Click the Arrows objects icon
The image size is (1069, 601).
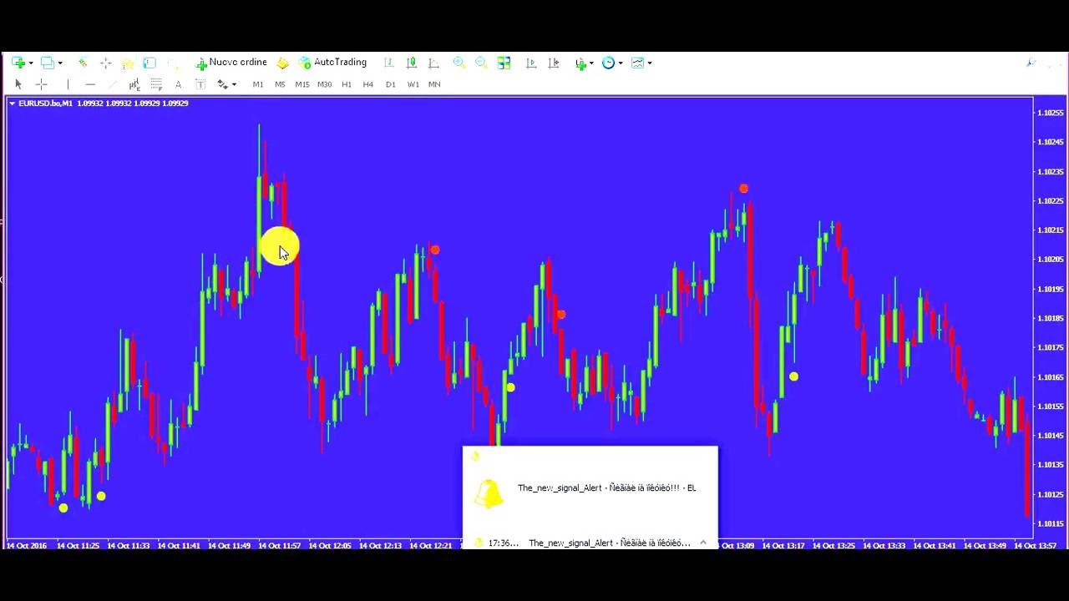[x=222, y=84]
